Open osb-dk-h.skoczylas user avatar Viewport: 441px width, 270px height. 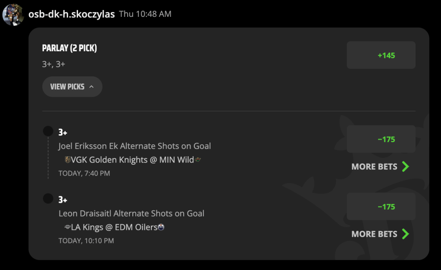[13, 14]
